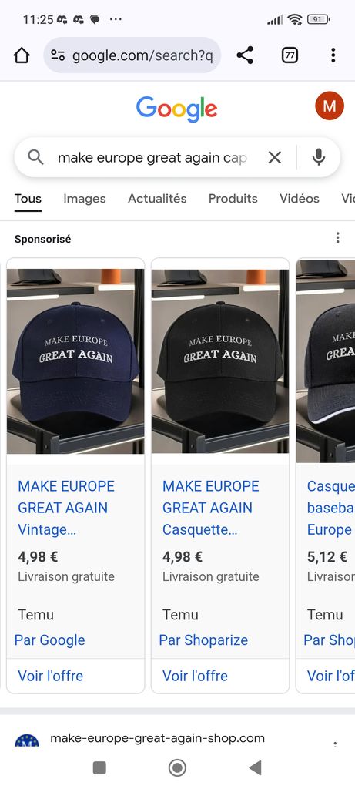Open the tab switcher showing 77 tabs
Viewport: 355px width, 789px height.
[x=290, y=55]
